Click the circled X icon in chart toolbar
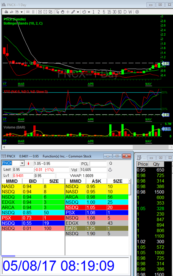The height and width of the screenshot is (276, 173). pyautogui.click(x=137, y=12)
